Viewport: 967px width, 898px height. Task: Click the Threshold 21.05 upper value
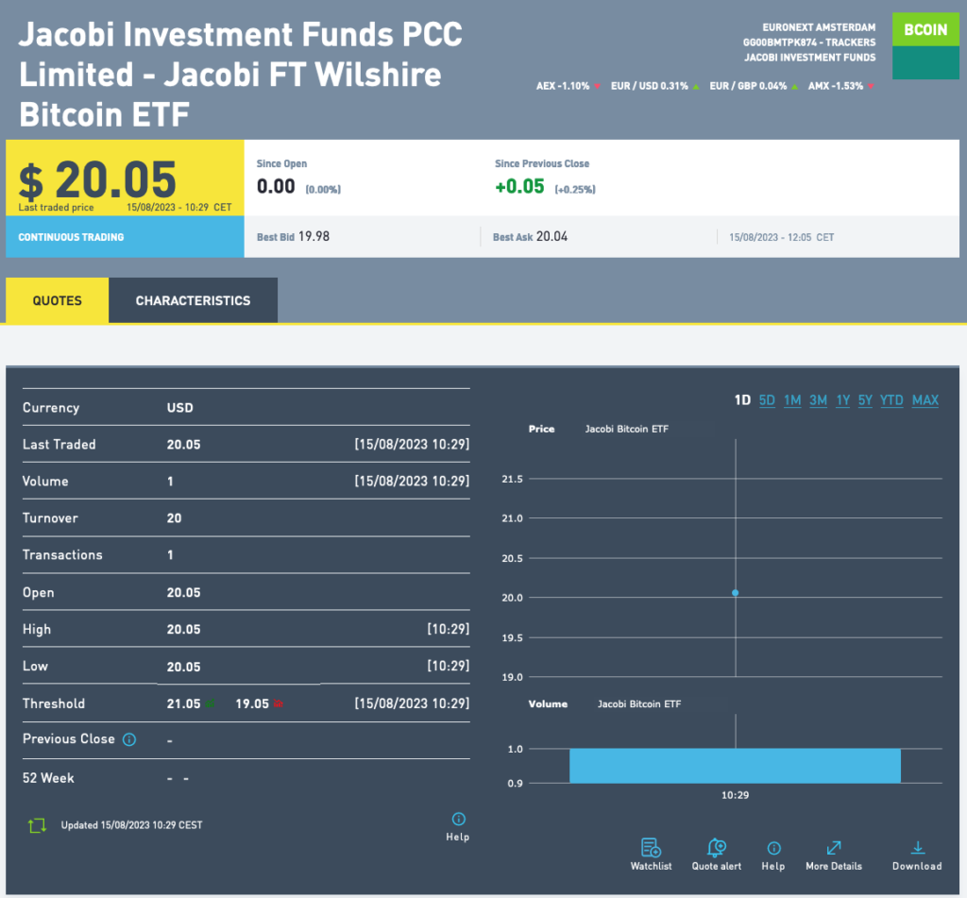184,703
